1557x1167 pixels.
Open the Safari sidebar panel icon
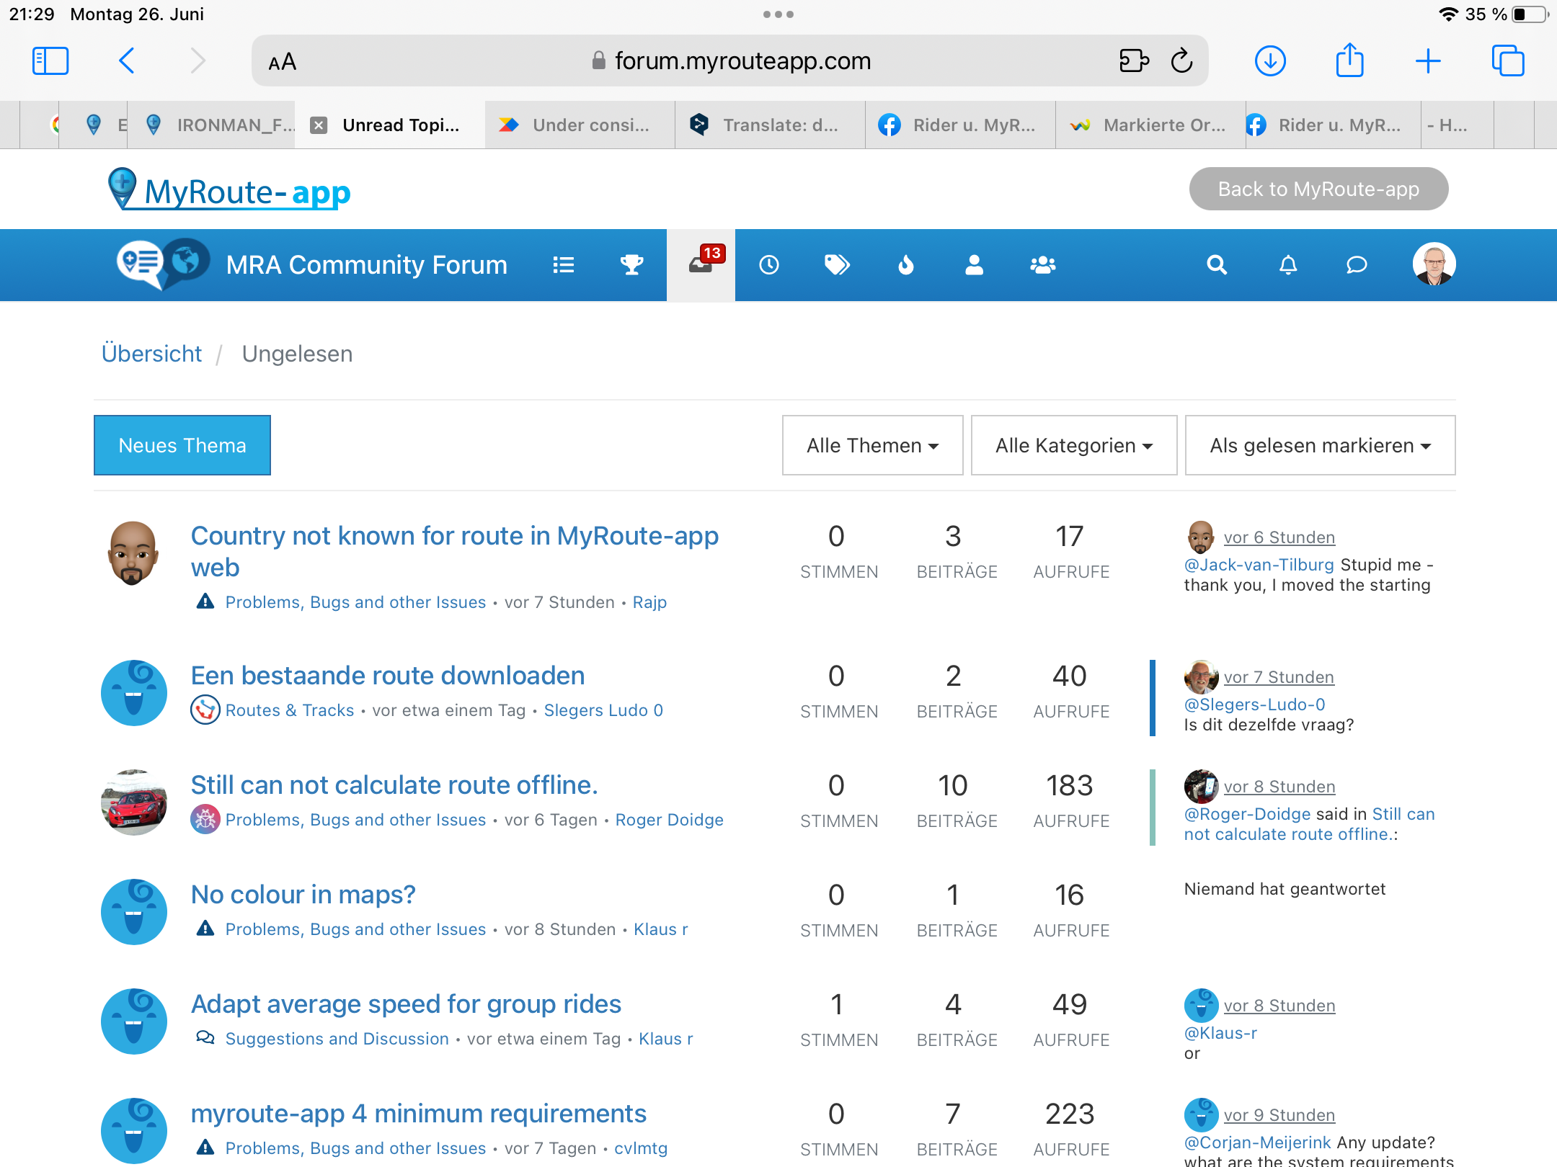[50, 61]
